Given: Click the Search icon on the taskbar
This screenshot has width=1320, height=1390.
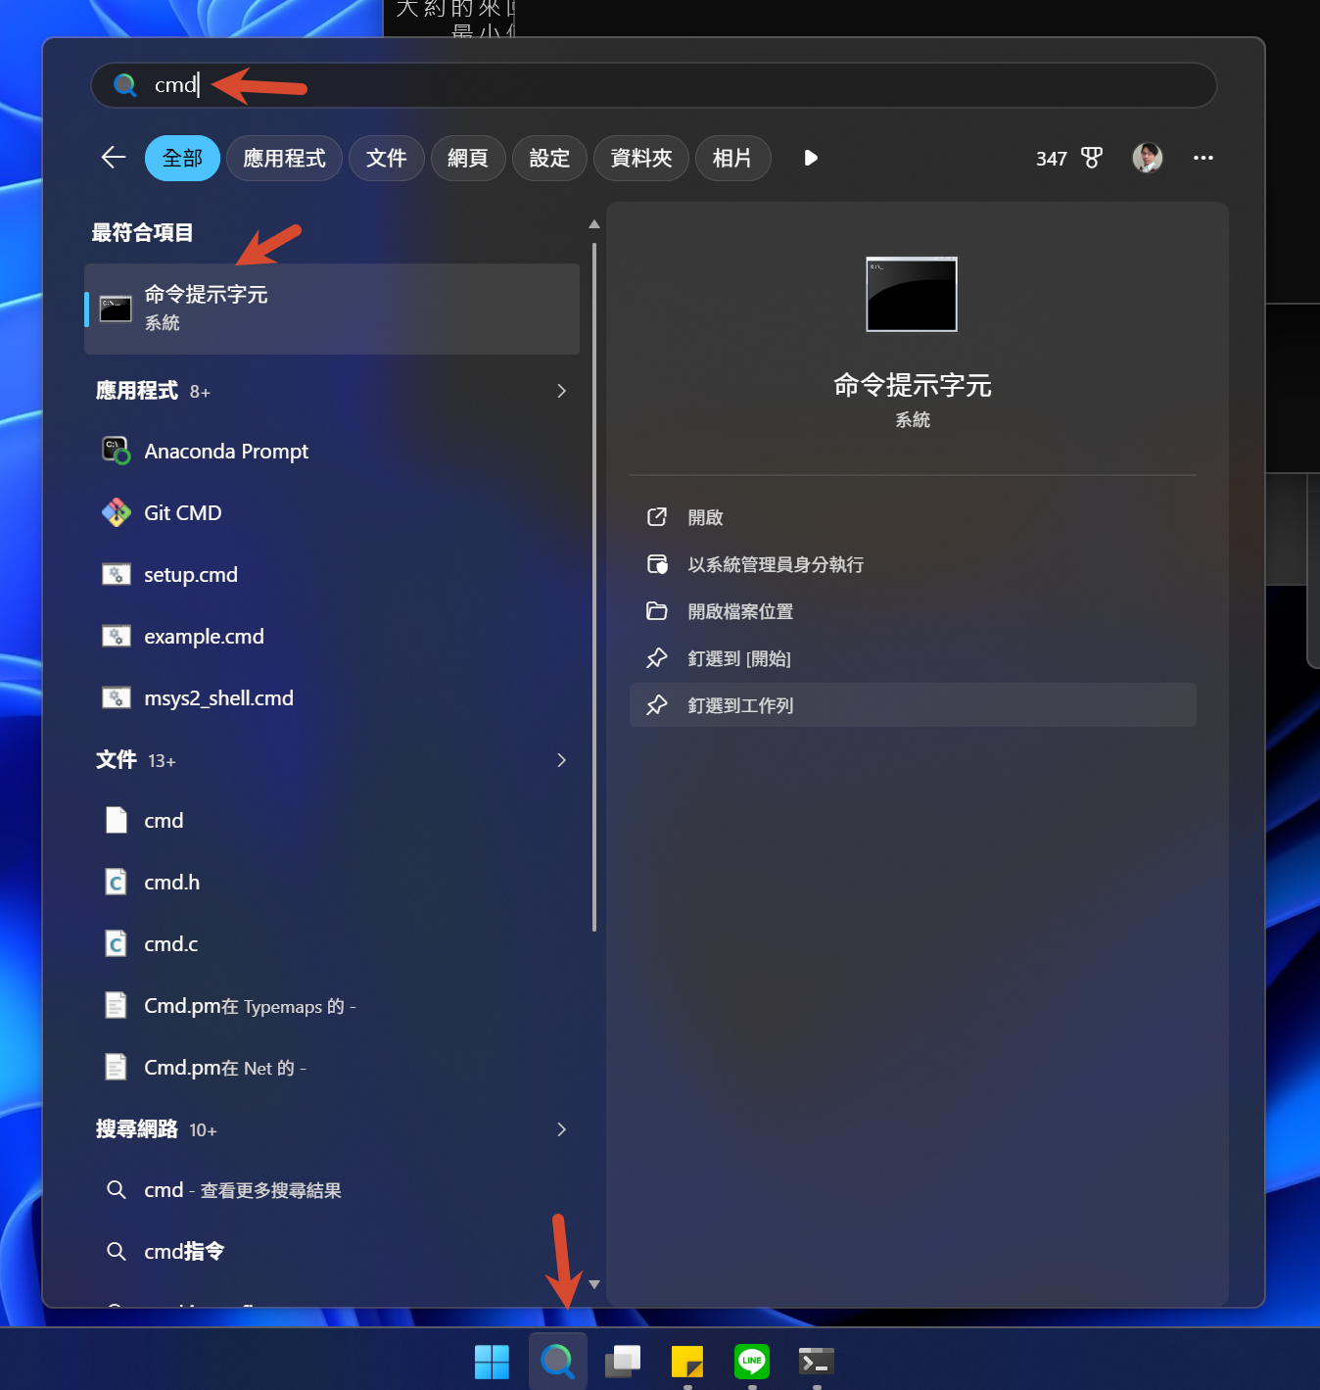Looking at the screenshot, I should coord(557,1361).
